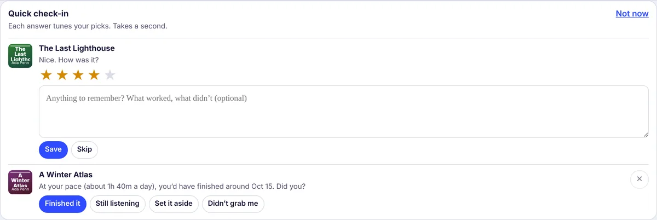Select the third star rating
The image size is (657, 220).
78,75
